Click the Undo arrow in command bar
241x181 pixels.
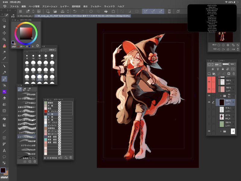coord(75,11)
